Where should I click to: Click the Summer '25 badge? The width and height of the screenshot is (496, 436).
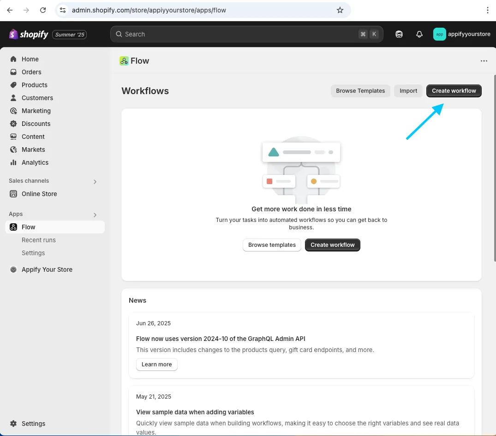tap(70, 35)
